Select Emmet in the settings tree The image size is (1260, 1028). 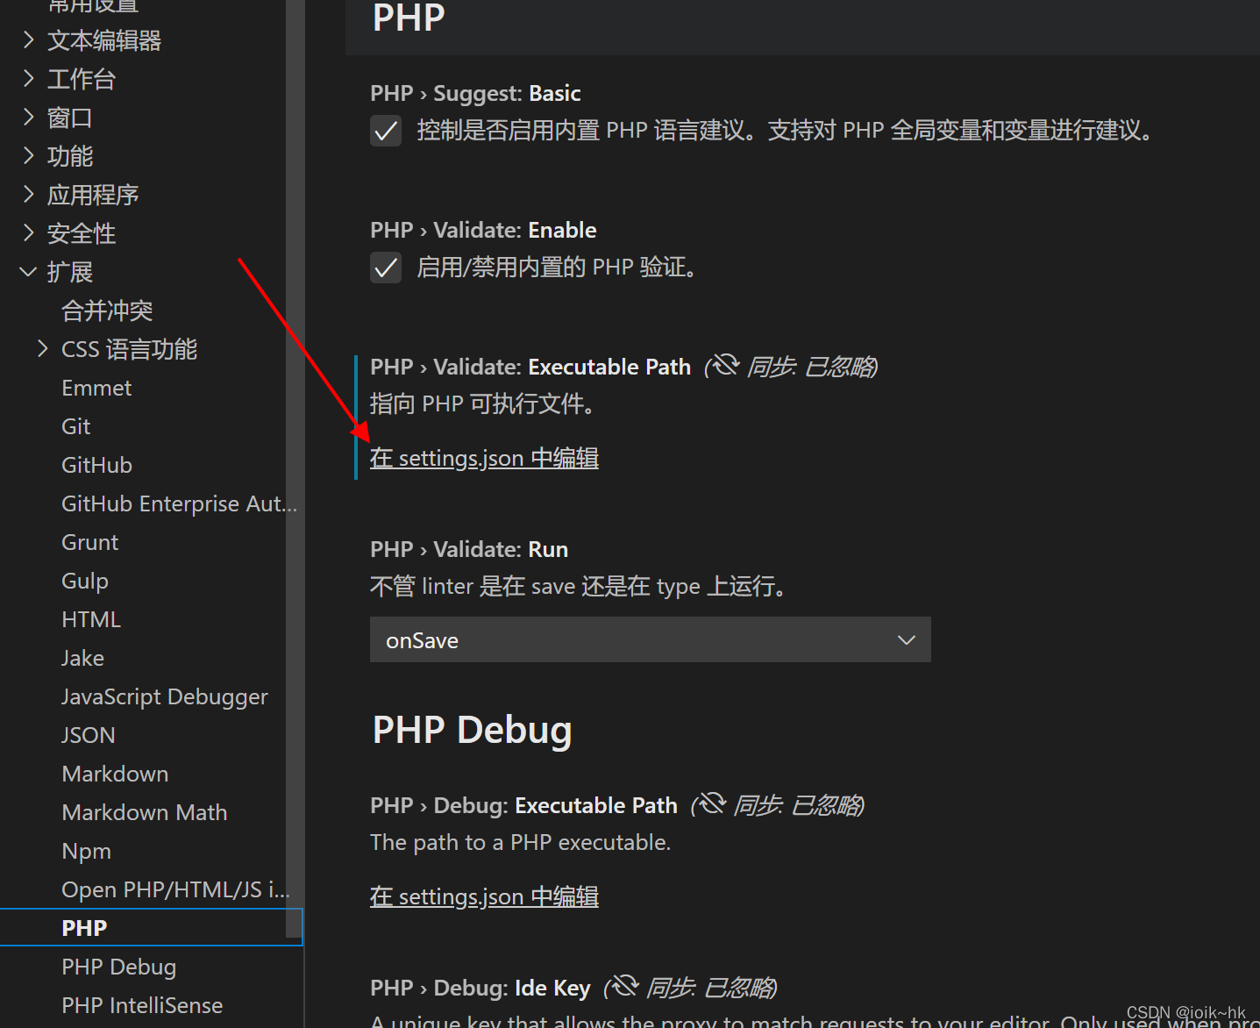click(96, 388)
